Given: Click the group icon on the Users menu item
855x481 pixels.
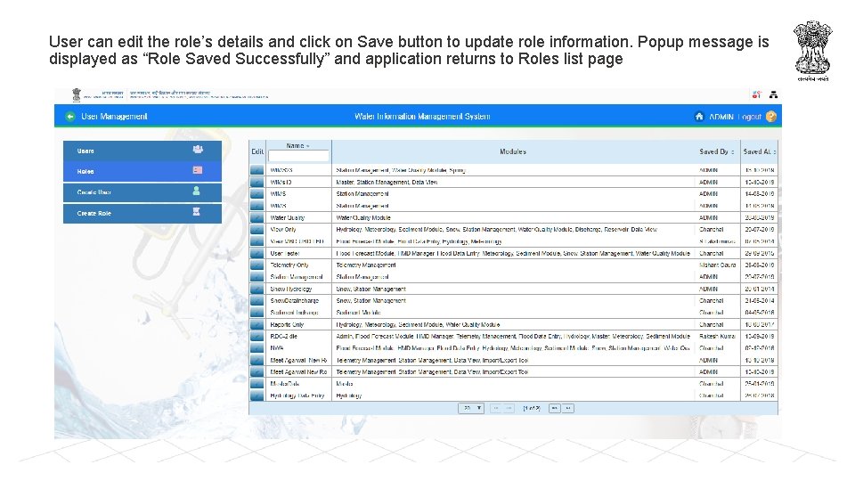Looking at the screenshot, I should click(x=198, y=150).
